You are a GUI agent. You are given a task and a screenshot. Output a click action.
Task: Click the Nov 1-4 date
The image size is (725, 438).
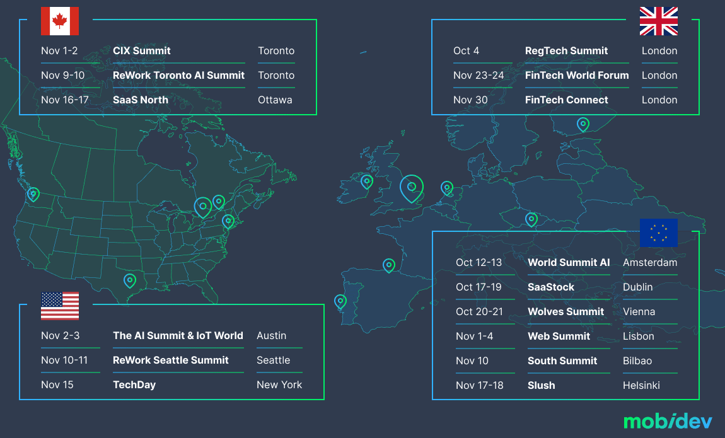474,336
